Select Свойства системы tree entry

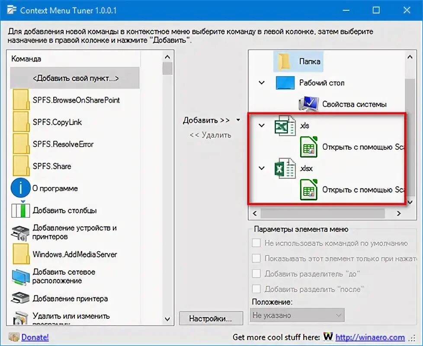pyautogui.click(x=355, y=104)
